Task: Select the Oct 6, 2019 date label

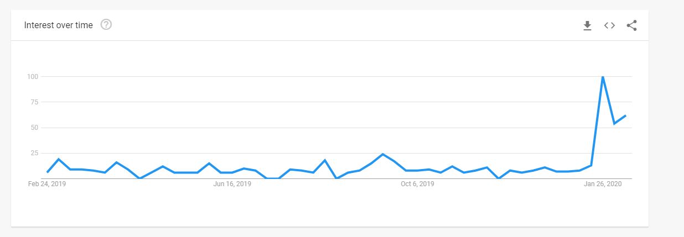Action: click(x=417, y=184)
